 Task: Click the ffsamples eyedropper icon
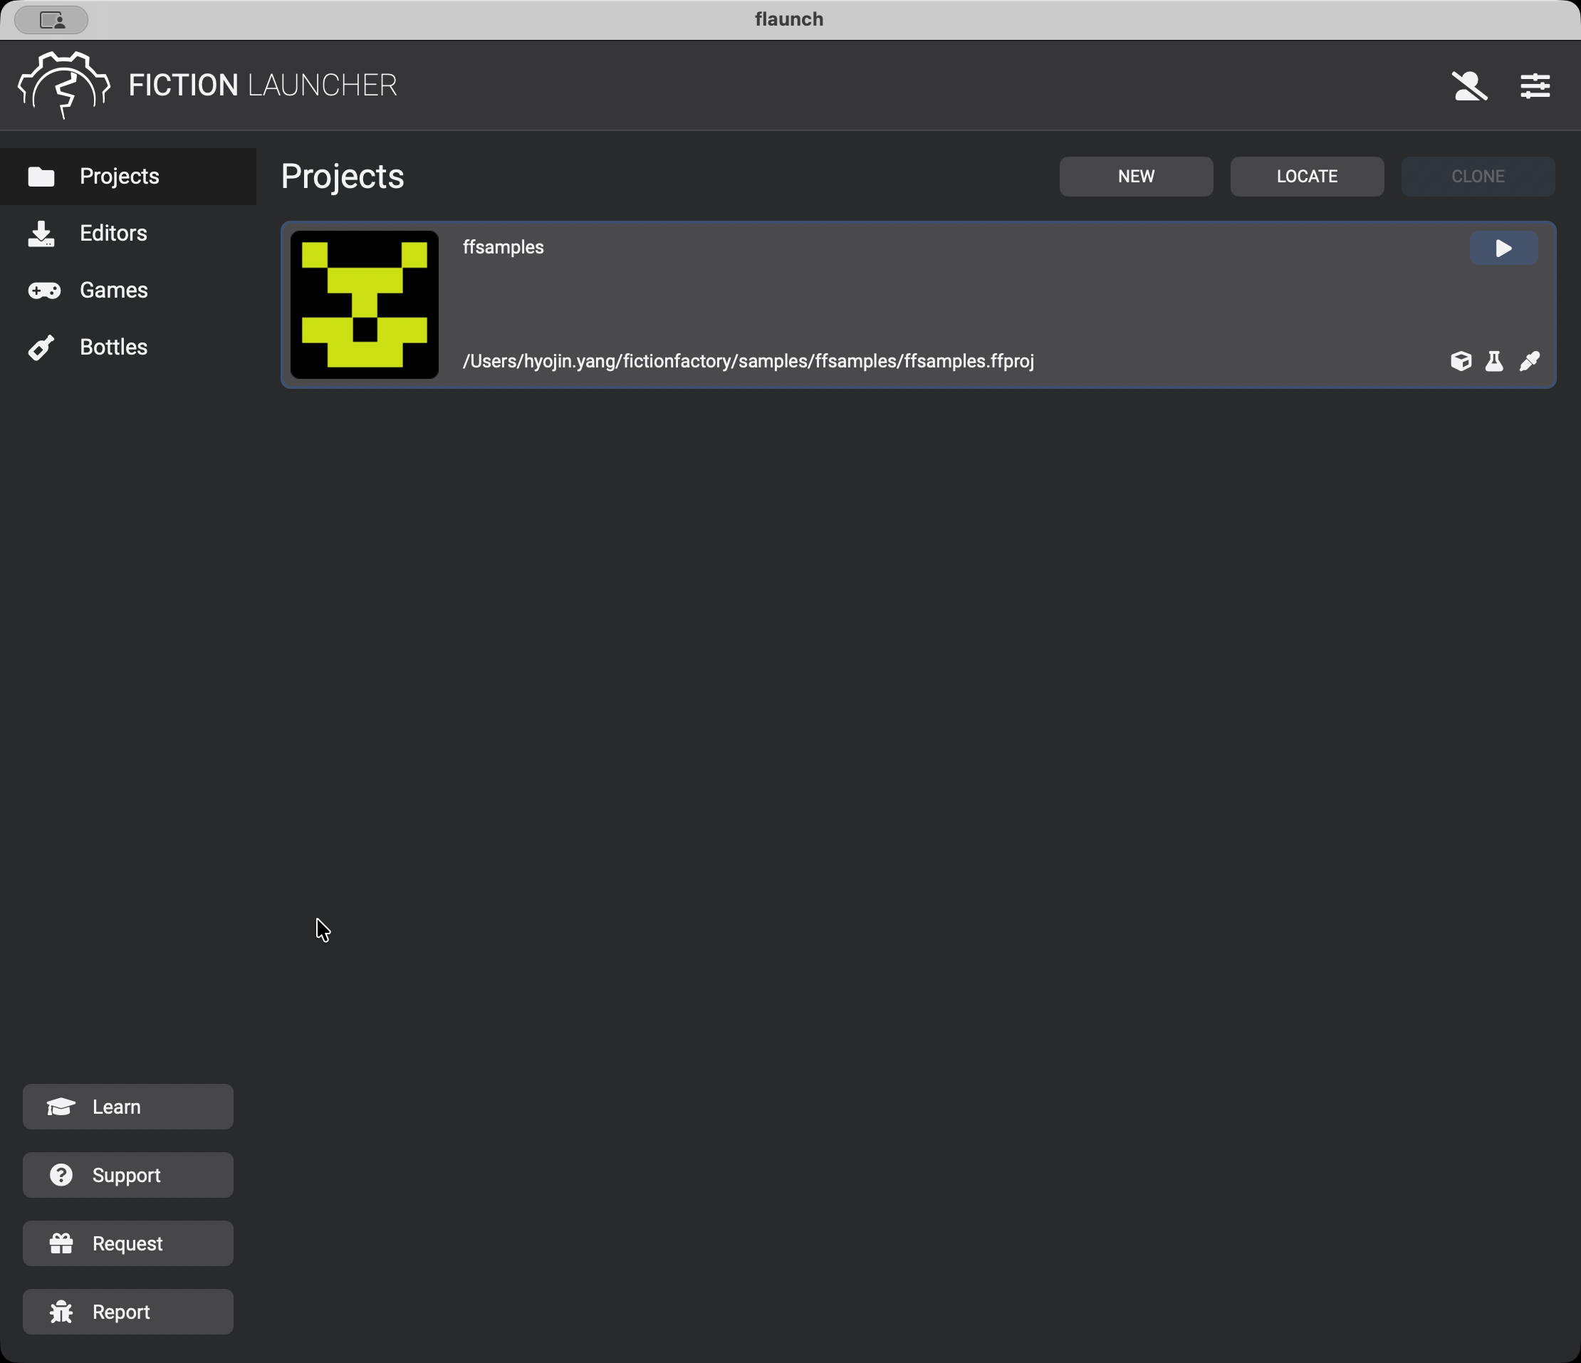point(1529,361)
